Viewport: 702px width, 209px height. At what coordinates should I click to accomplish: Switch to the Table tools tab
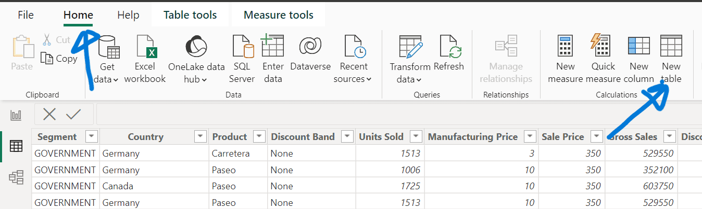190,15
